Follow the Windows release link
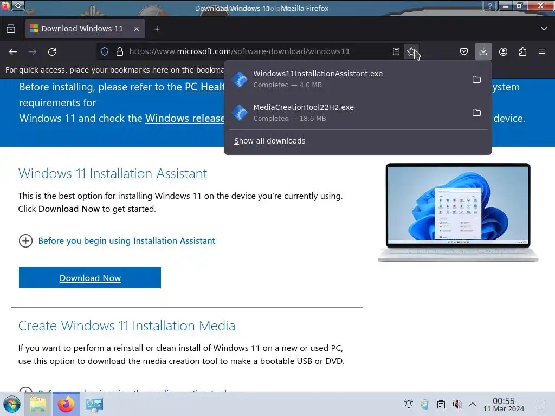 click(x=185, y=118)
